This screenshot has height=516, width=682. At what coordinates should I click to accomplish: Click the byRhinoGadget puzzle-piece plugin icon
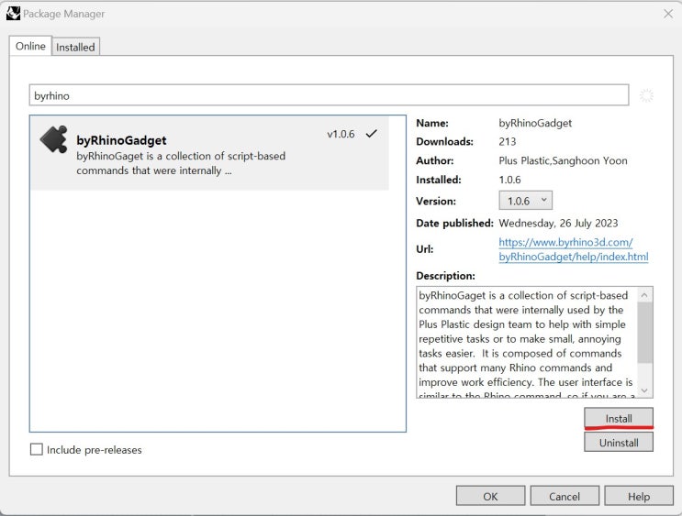tap(54, 139)
